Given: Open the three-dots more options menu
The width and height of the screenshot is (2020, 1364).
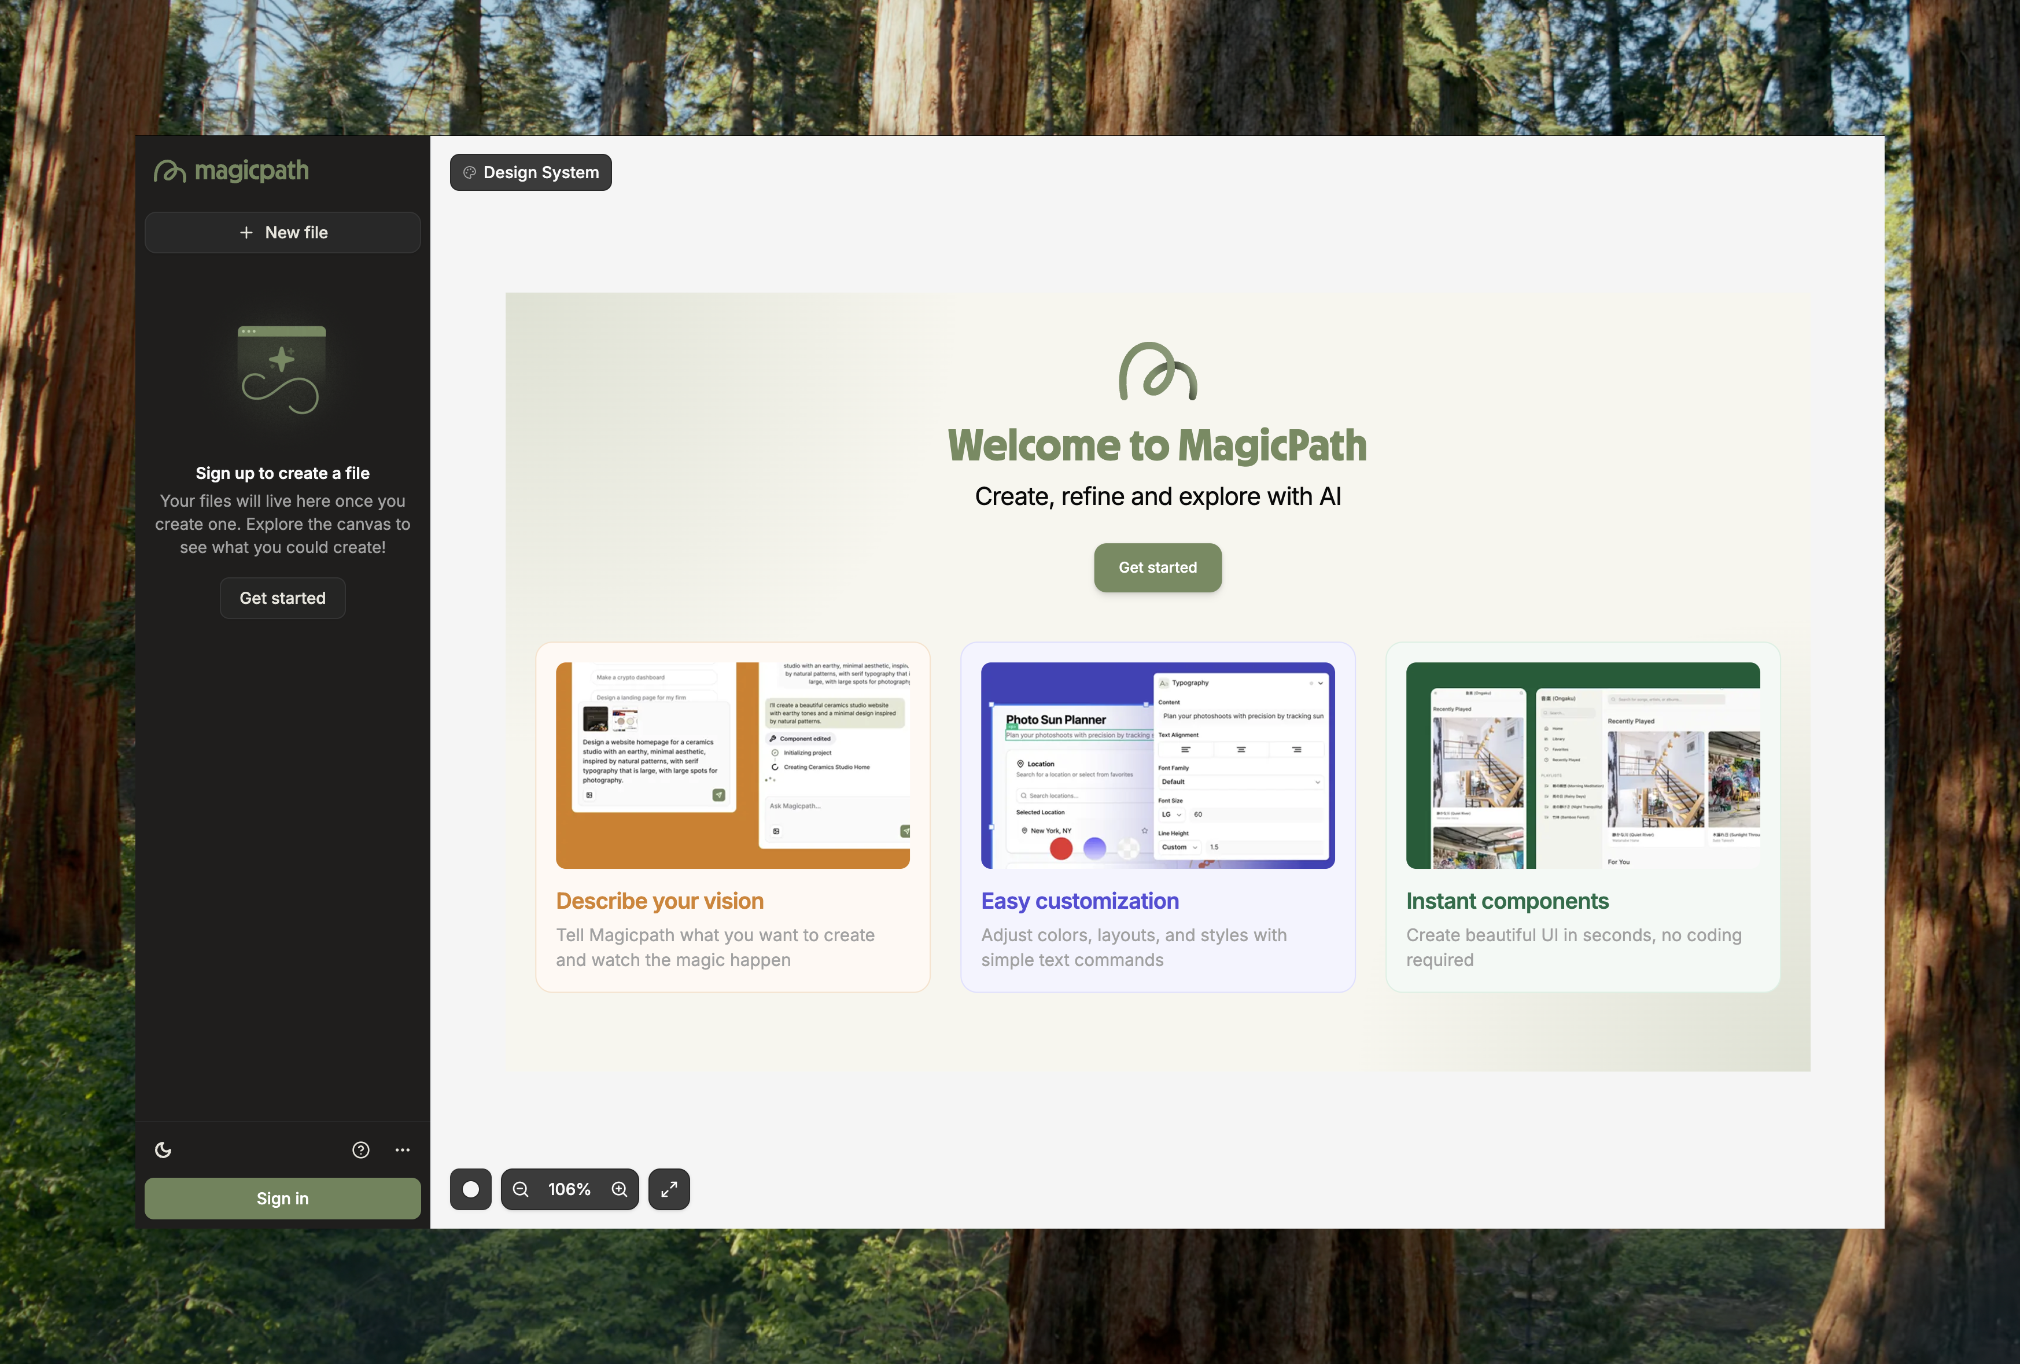Looking at the screenshot, I should pos(403,1150).
